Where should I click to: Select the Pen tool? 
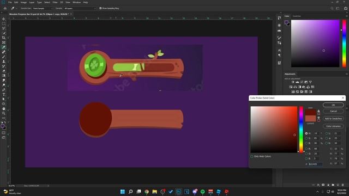click(4, 90)
